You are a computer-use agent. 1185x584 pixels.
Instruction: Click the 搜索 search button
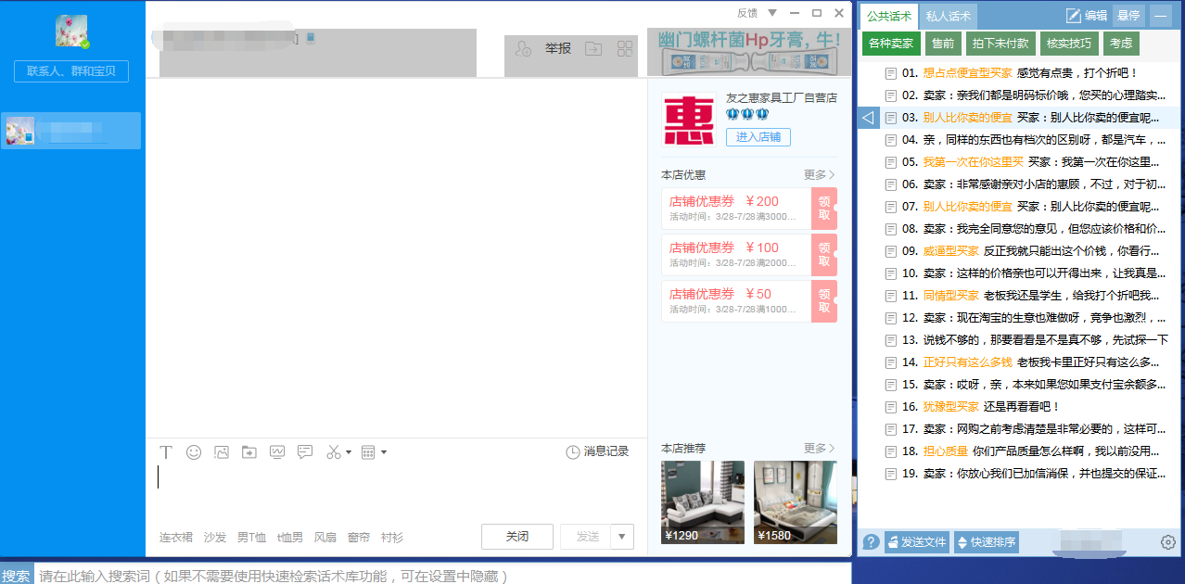(16, 576)
